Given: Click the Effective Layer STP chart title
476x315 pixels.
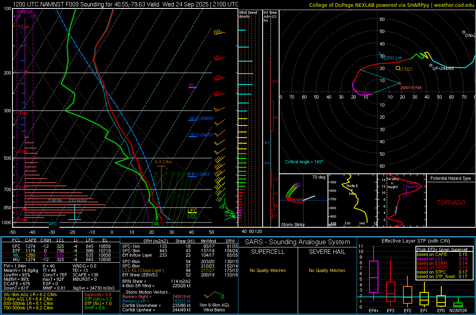Looking at the screenshot, I should 415,241.
